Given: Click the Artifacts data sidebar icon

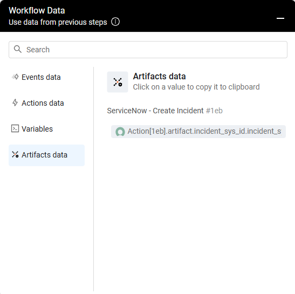Looking at the screenshot, I should [x=15, y=154].
